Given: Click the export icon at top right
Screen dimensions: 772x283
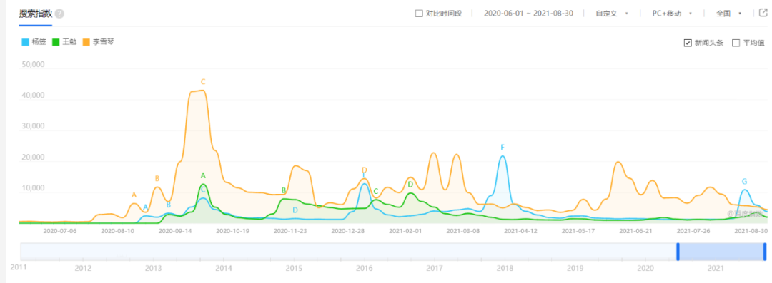Looking at the screenshot, I should 763,13.
